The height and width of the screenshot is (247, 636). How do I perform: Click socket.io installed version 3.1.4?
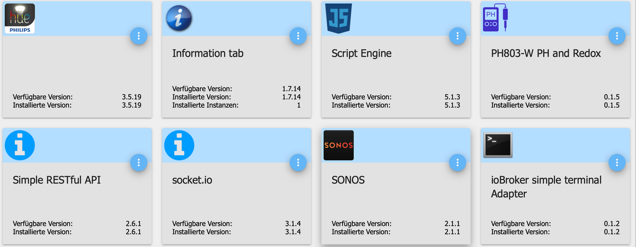(x=293, y=232)
